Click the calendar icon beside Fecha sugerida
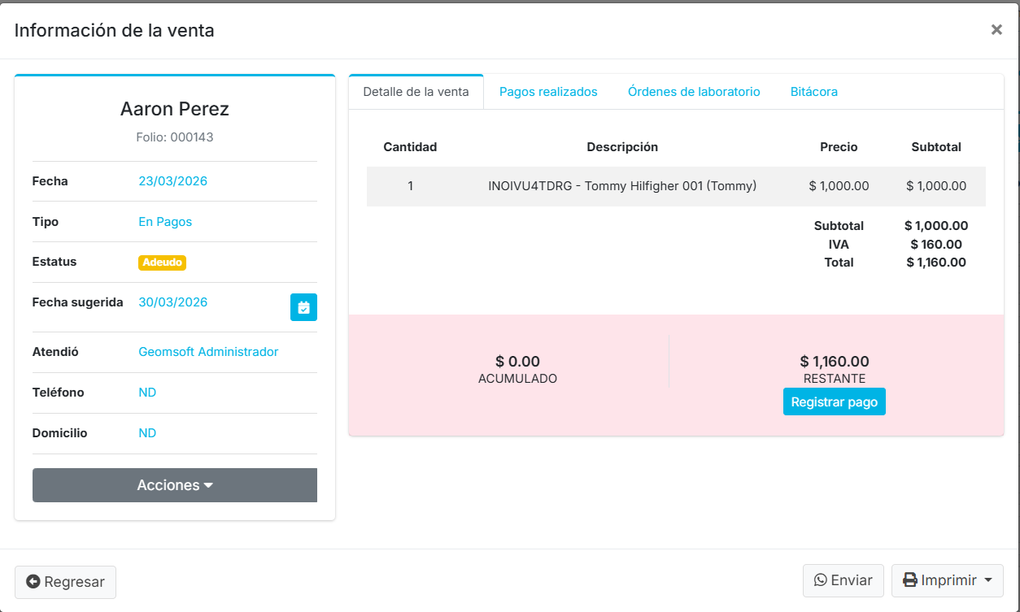Screen dimensions: 1020x612 pyautogui.click(x=303, y=307)
